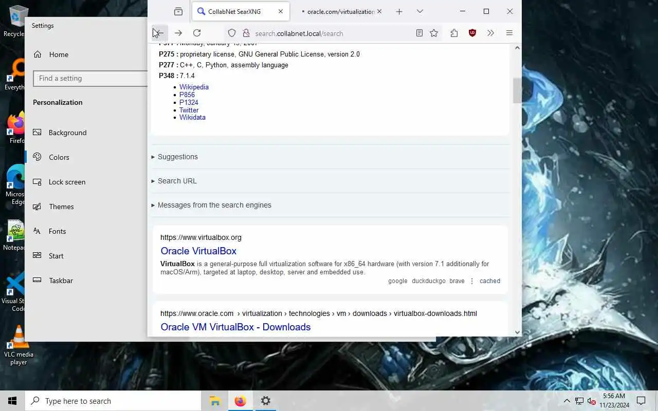This screenshot has width=658, height=411.
Task: Open site information padlock icon
Action: tap(246, 33)
